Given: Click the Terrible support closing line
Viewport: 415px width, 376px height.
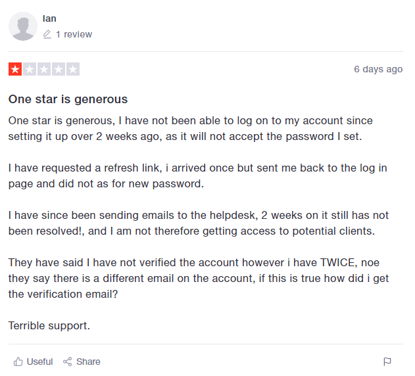Looking at the screenshot, I should (x=49, y=326).
